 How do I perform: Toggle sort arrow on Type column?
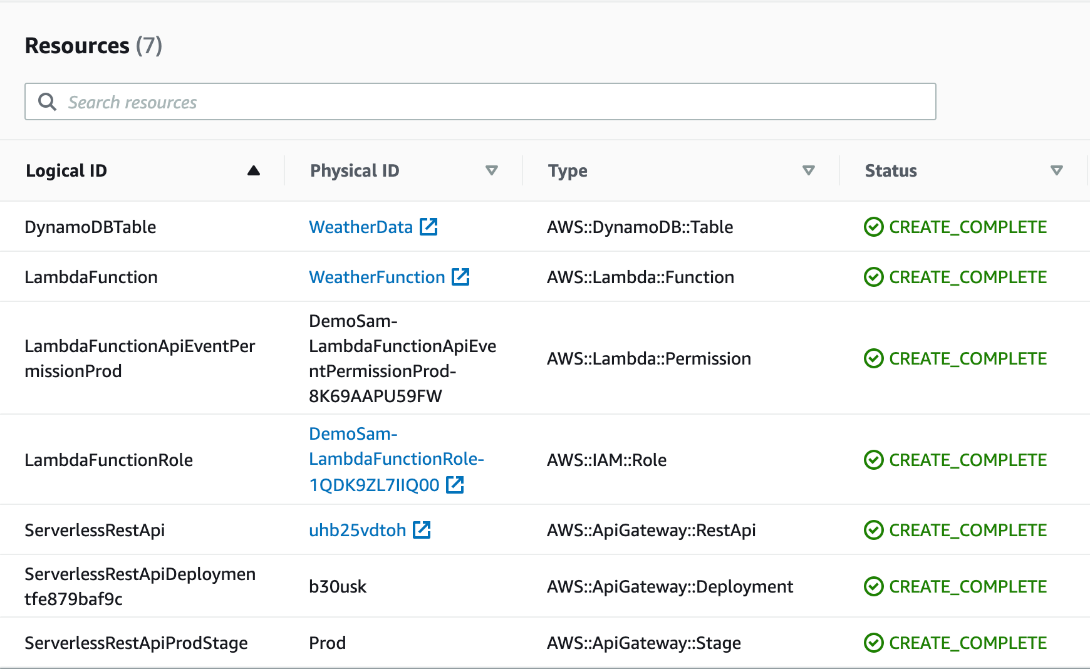(809, 170)
